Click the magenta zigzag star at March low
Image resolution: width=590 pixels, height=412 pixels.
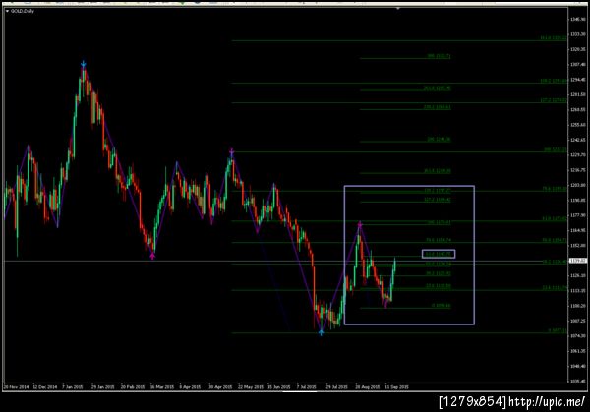[x=152, y=257]
